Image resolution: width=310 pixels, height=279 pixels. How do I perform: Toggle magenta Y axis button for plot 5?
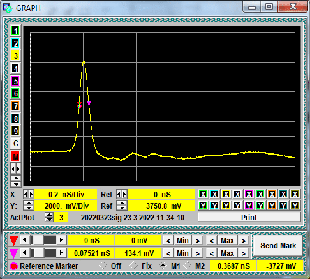[249, 206]
